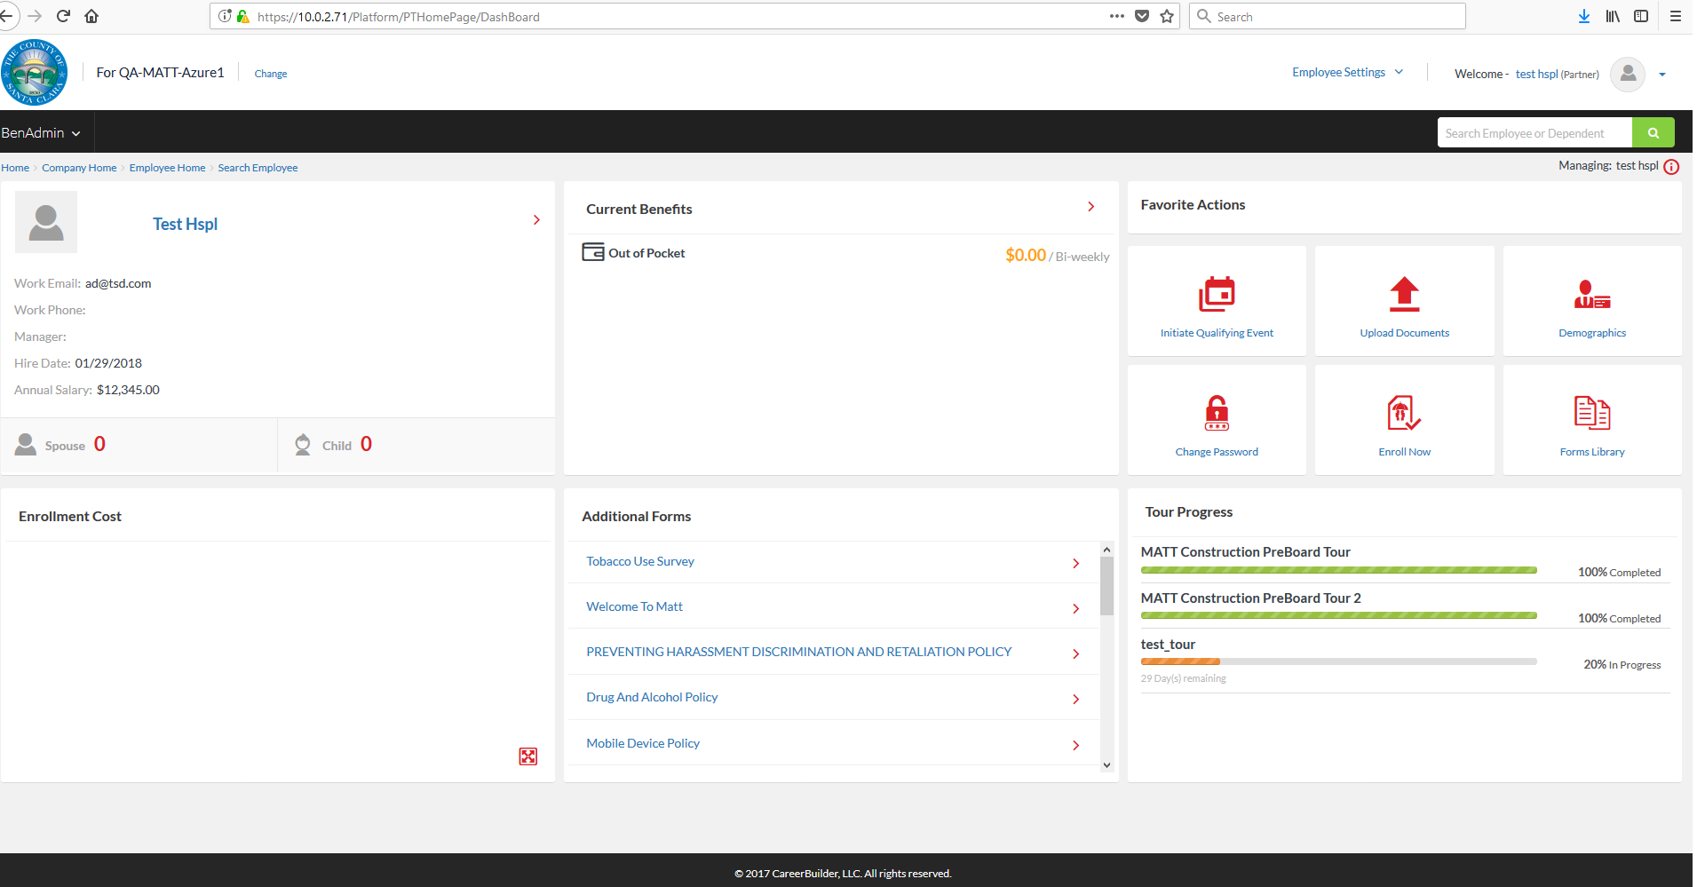The image size is (1705, 887).
Task: Click the Change company link
Action: pyautogui.click(x=270, y=74)
